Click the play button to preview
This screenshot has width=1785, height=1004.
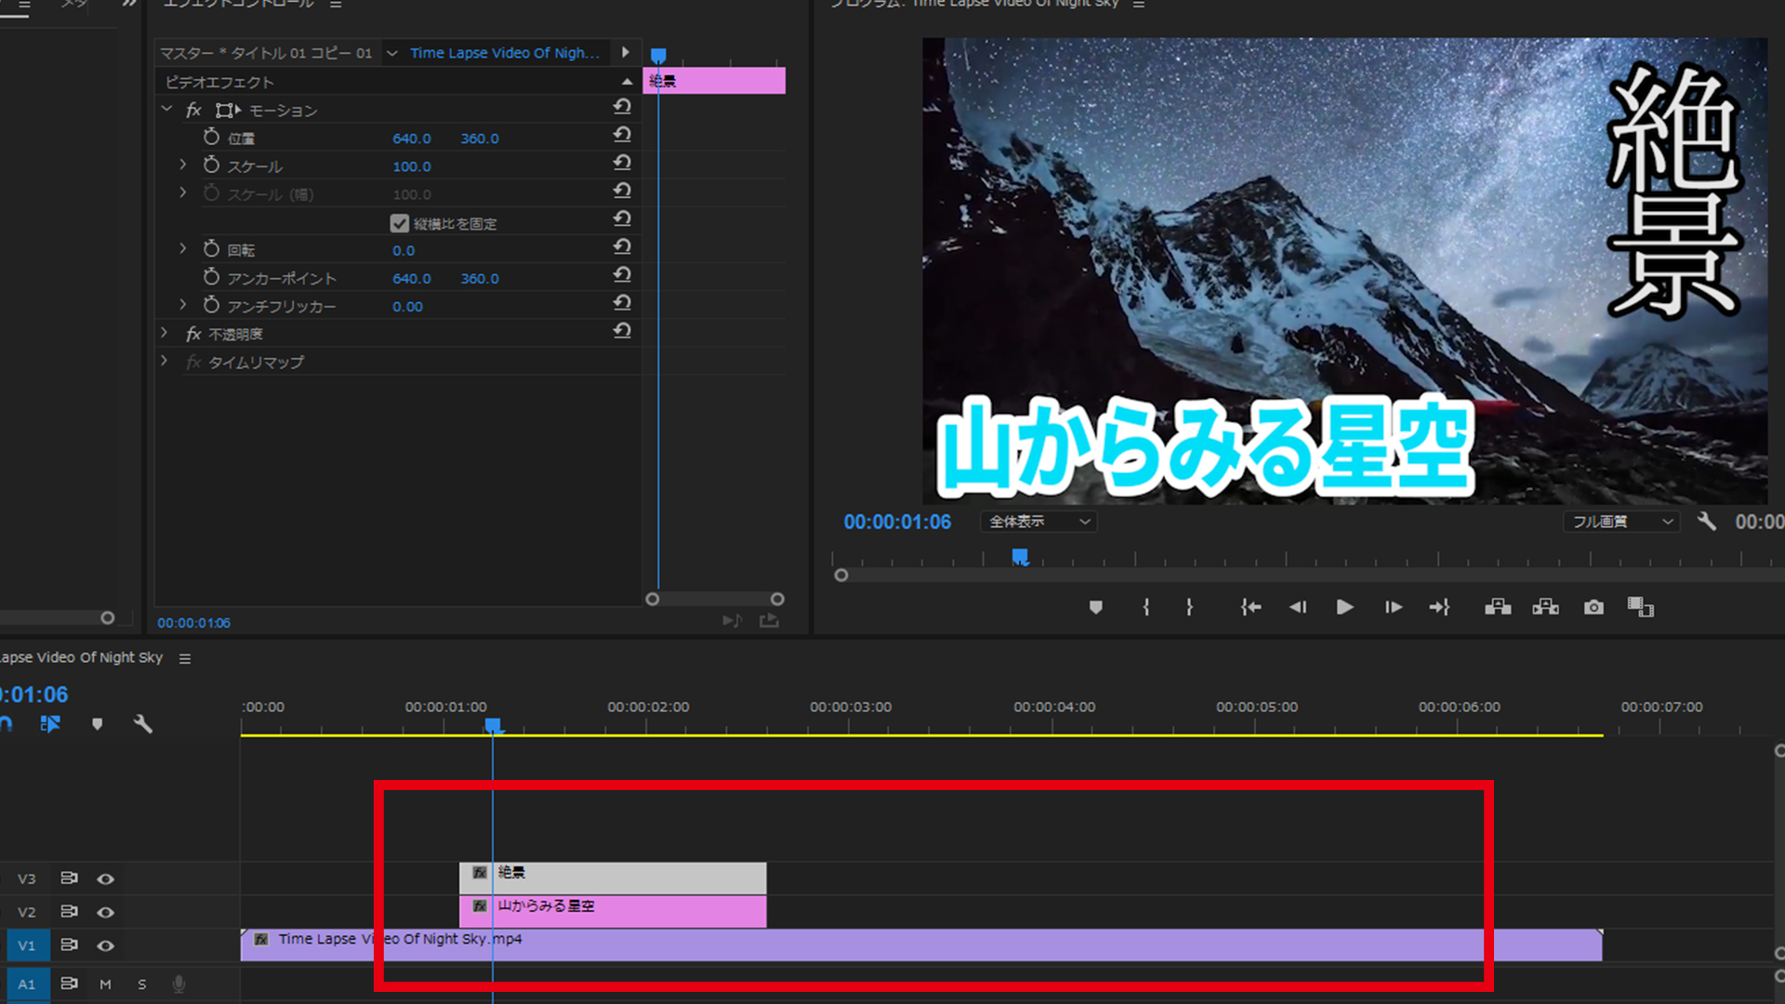(1343, 605)
